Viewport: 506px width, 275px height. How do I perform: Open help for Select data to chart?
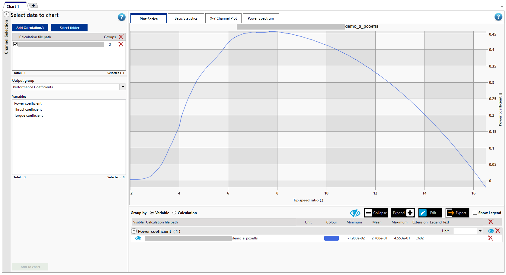coord(122,17)
